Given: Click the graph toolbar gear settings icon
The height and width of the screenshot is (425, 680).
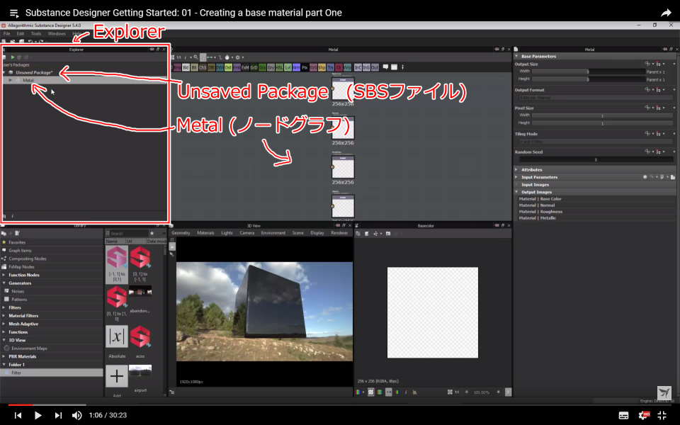Looking at the screenshot, I should pos(238,57).
